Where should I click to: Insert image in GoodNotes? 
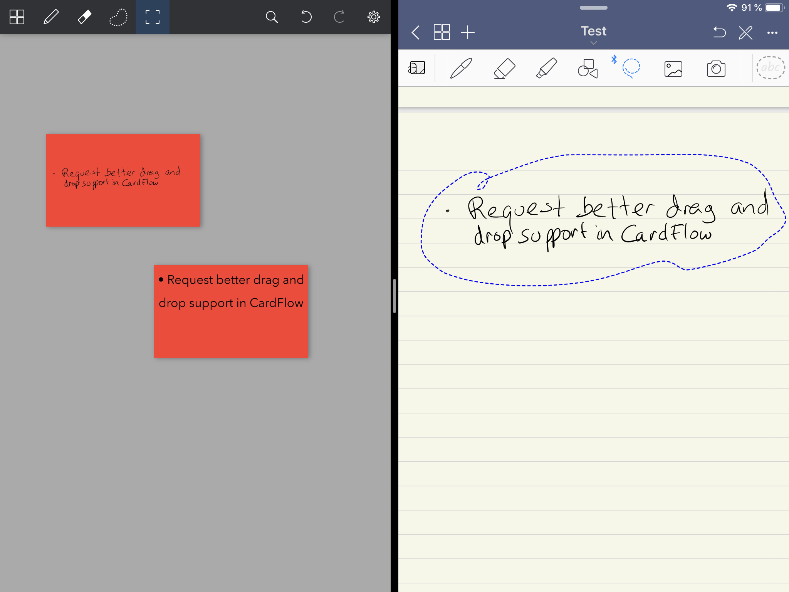[673, 69]
